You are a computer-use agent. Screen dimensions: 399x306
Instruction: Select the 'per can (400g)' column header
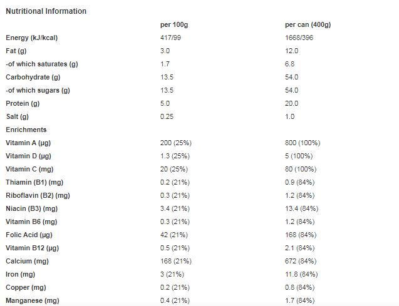click(308, 25)
